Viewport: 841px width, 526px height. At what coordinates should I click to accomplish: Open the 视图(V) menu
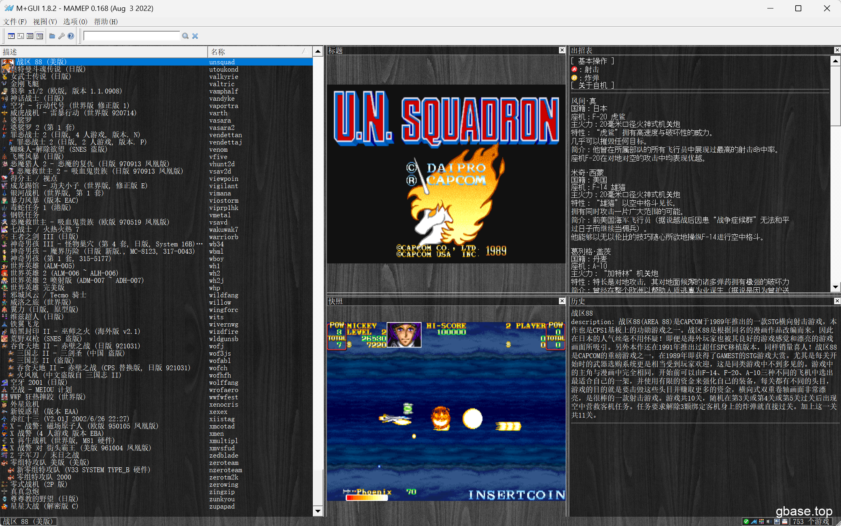(x=45, y=21)
